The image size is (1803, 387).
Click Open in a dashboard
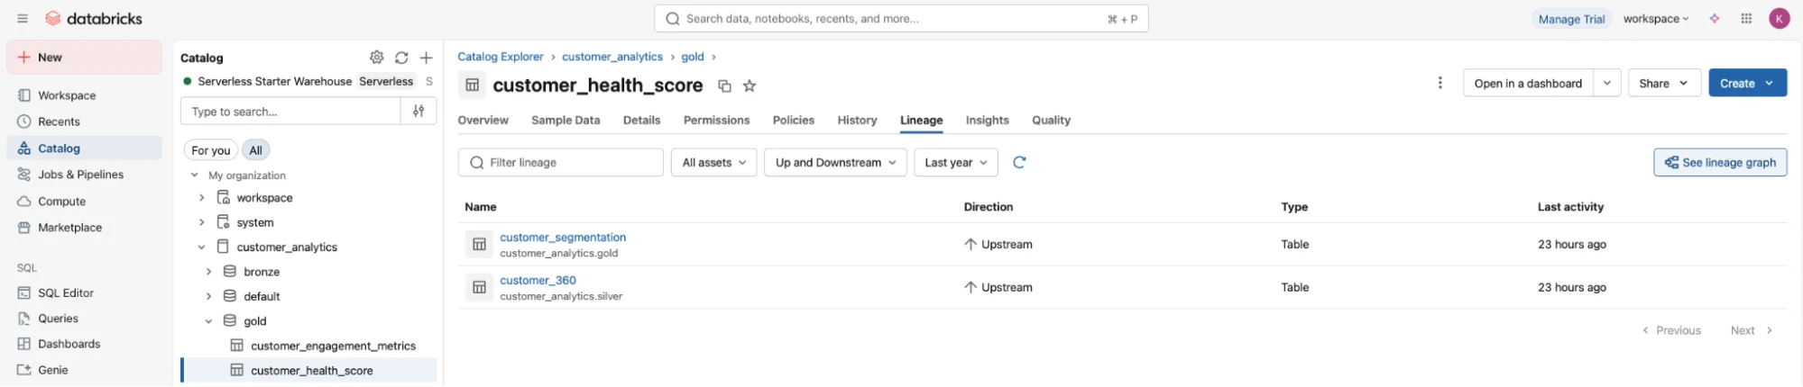[1528, 84]
